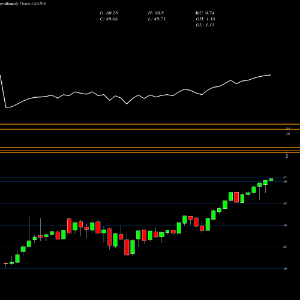Screen dimensions: 300x300
Task: Select the "OC: 0.74" reading
Action: (x=205, y=13)
